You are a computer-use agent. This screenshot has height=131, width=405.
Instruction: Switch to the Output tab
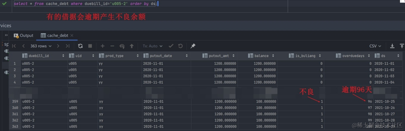23,35
